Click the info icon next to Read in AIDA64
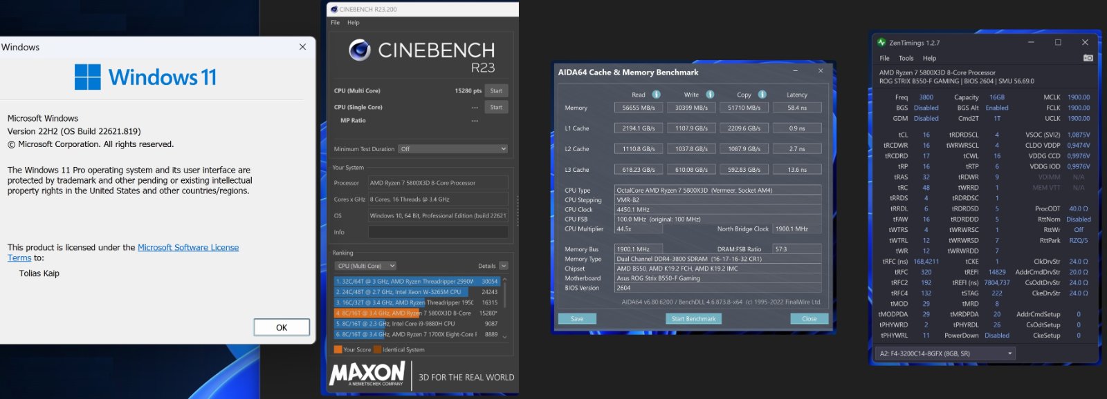The height and width of the screenshot is (399, 1107). [656, 95]
